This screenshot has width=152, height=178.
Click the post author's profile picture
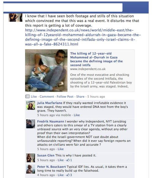pyautogui.click(x=15, y=17)
